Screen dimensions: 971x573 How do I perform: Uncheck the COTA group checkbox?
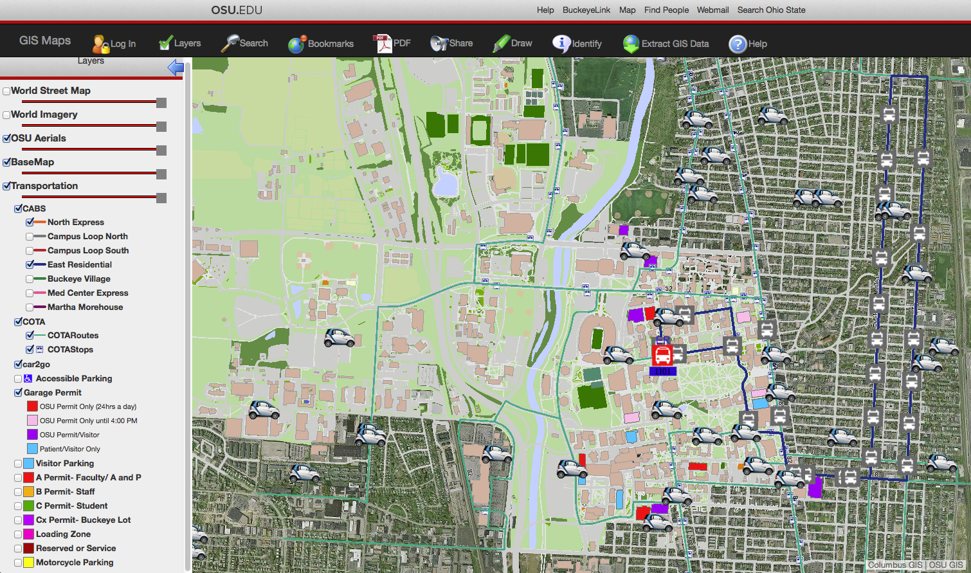(18, 322)
